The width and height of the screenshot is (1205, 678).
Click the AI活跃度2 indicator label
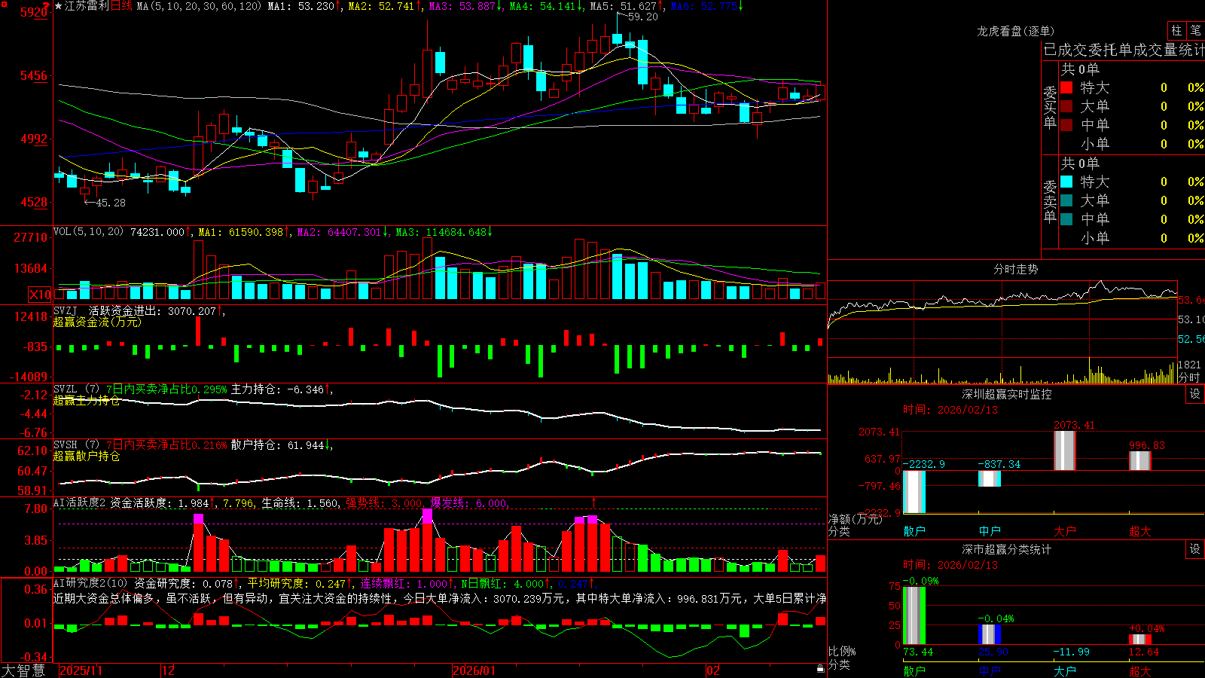80,502
